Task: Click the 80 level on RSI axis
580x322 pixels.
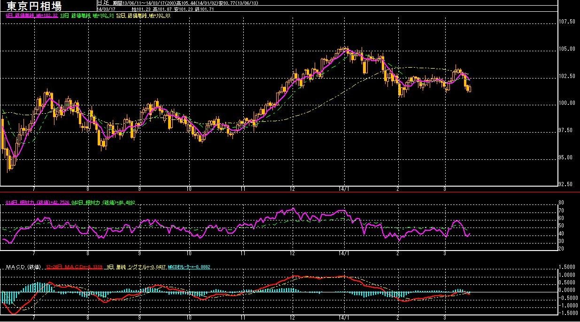Action: click(561, 203)
